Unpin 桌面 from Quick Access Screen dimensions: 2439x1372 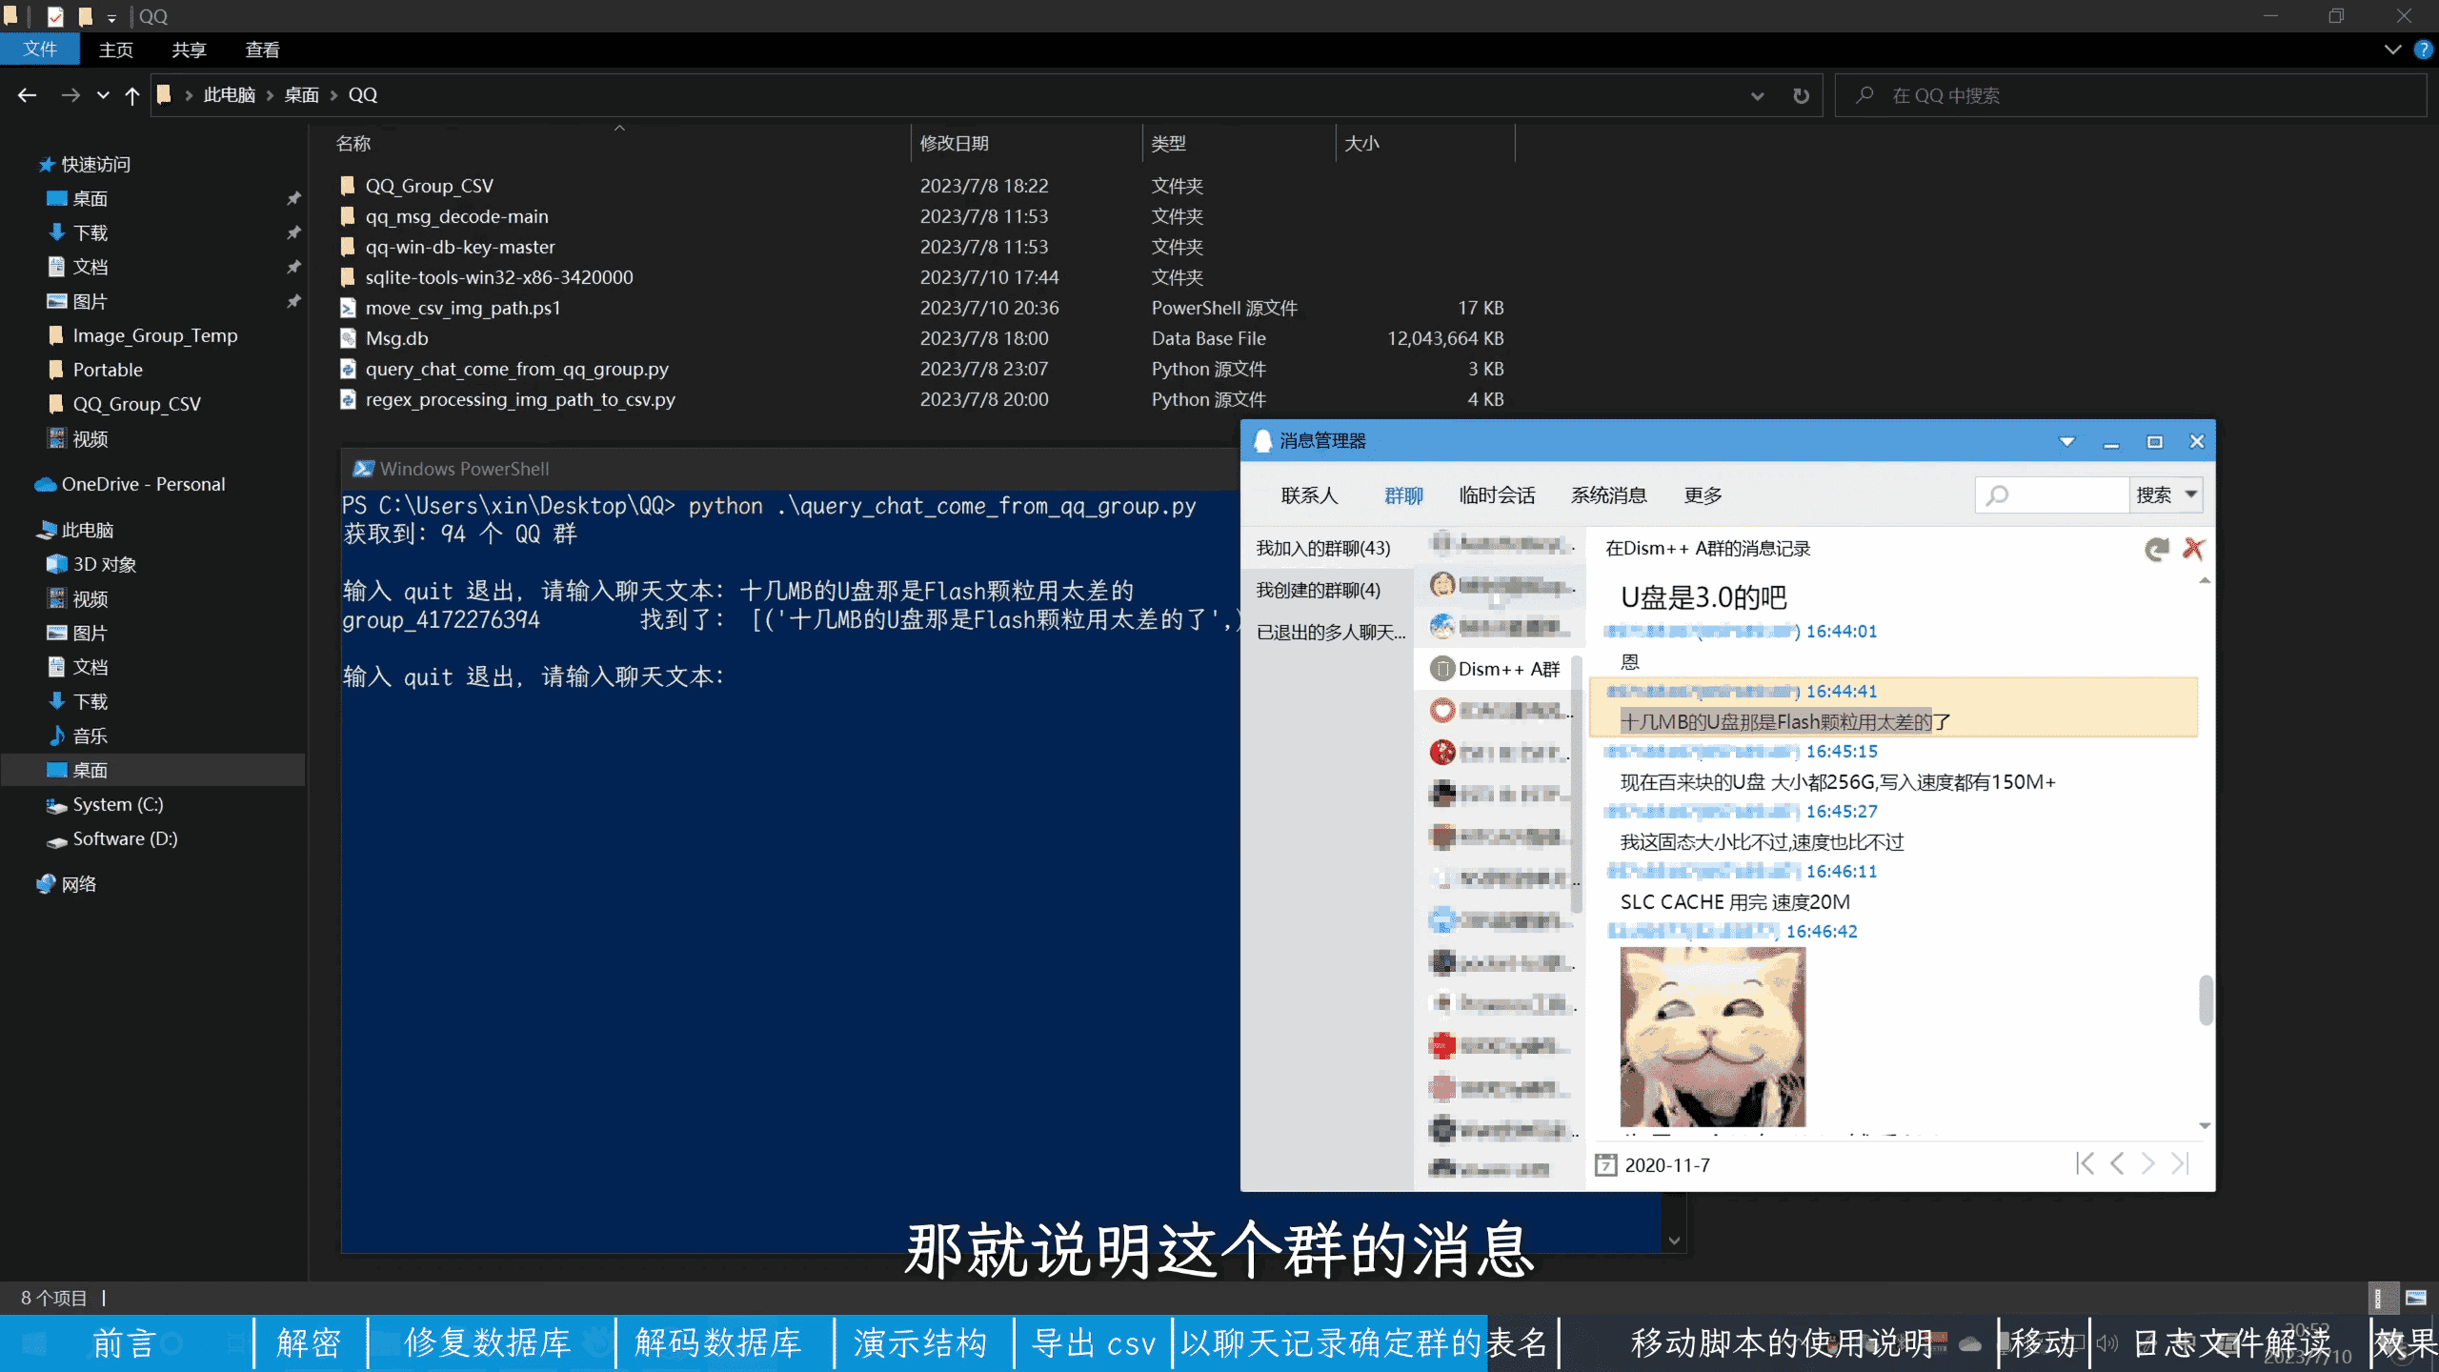coord(294,198)
